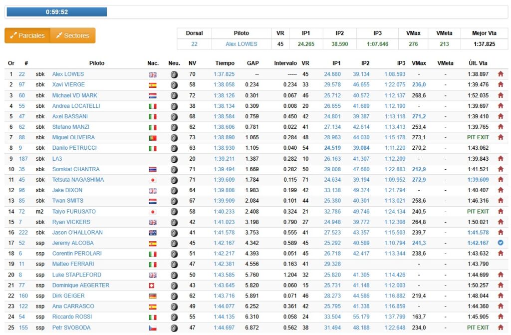This screenshot has width=511, height=335.
Task: Click the house icon in Alex LOWES row
Action: [x=501, y=74]
